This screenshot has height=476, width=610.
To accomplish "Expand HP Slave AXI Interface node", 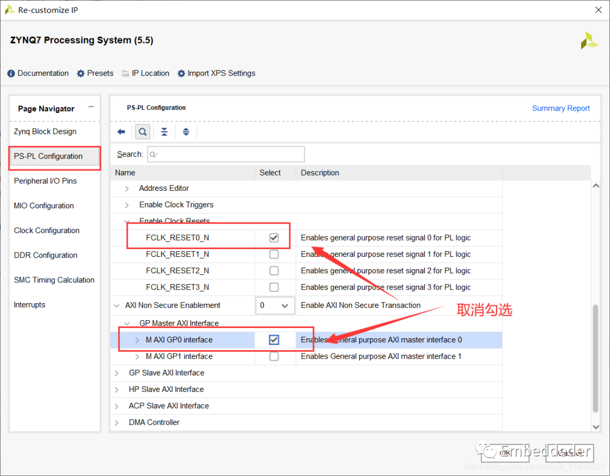I will point(116,390).
